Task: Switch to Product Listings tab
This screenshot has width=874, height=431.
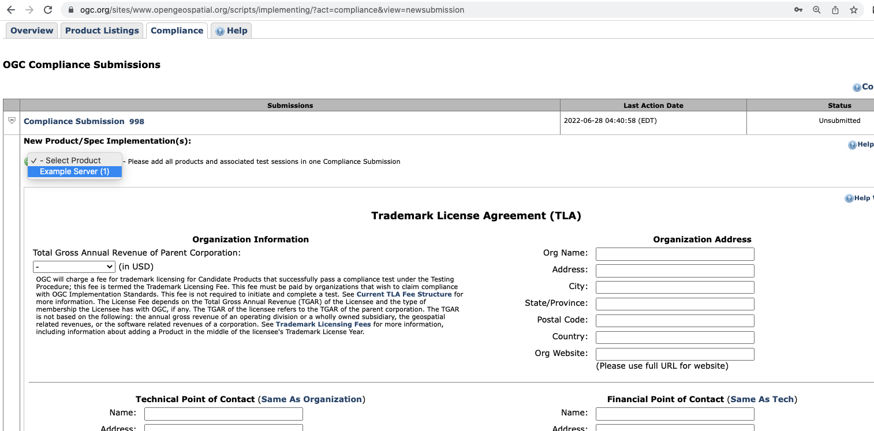Action: tap(102, 31)
